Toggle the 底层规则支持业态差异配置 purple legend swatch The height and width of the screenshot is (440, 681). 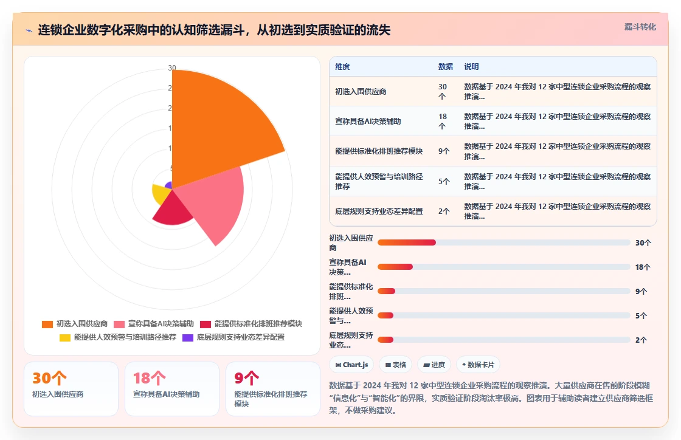(x=188, y=337)
